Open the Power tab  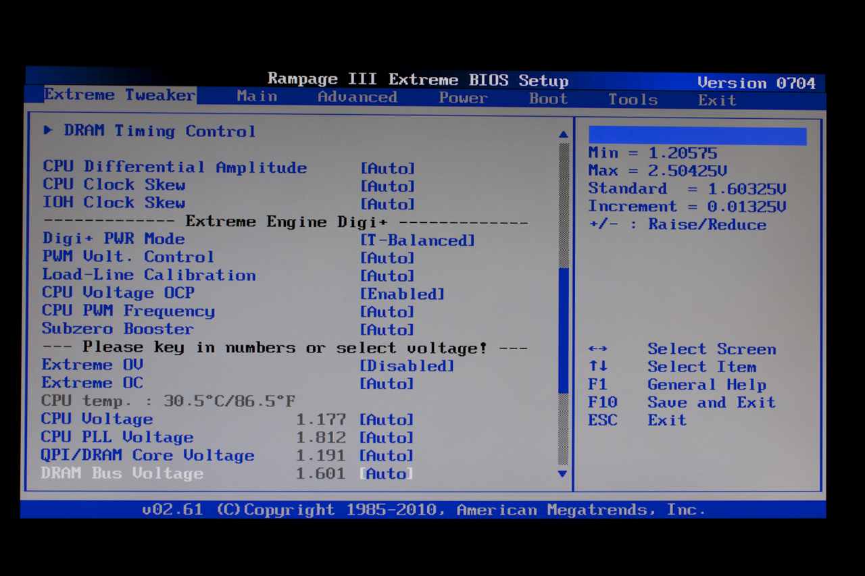pyautogui.click(x=463, y=98)
